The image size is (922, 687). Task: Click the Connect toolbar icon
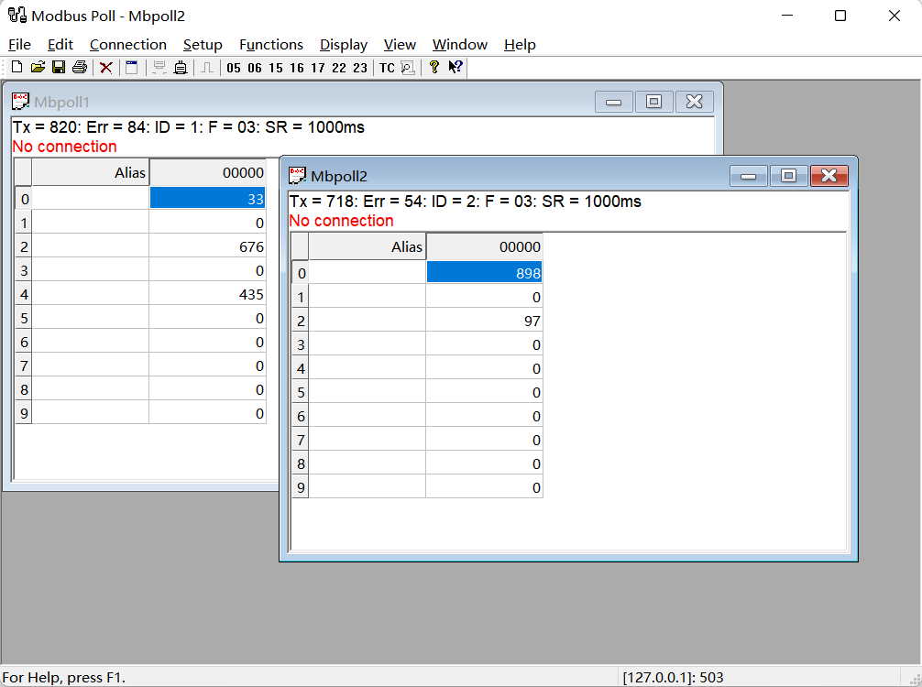click(x=159, y=68)
